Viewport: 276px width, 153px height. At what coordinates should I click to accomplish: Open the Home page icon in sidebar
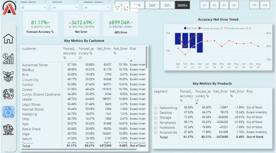coord(8,39)
